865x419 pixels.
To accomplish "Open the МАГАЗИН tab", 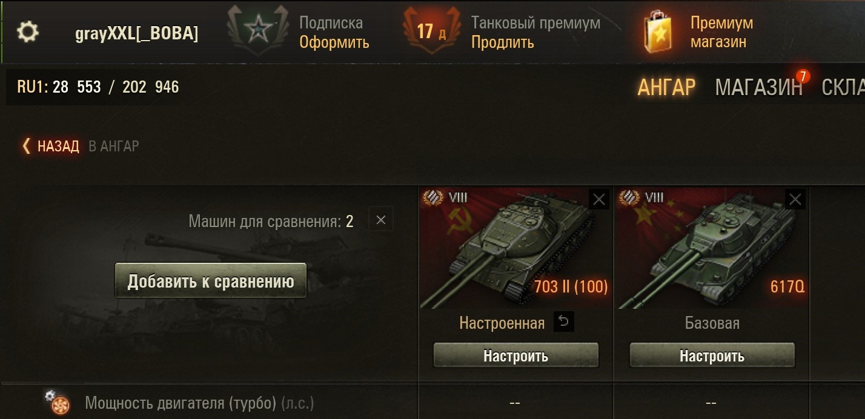I will click(758, 88).
